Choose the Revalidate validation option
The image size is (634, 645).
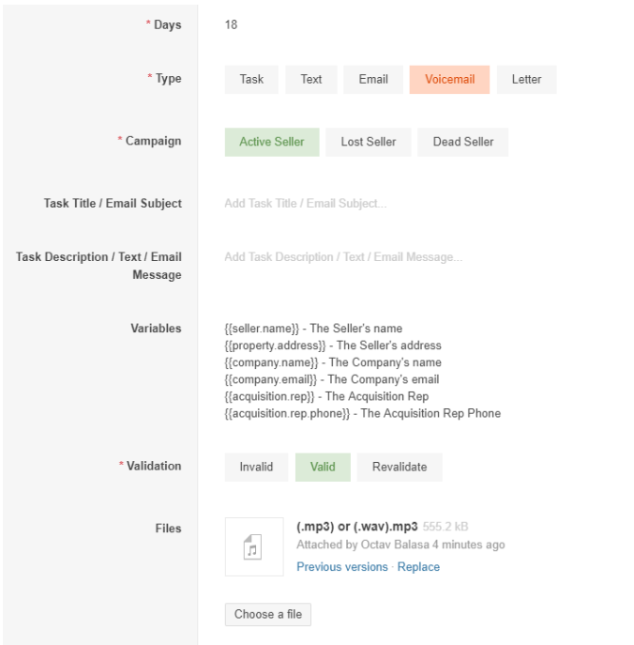(400, 467)
